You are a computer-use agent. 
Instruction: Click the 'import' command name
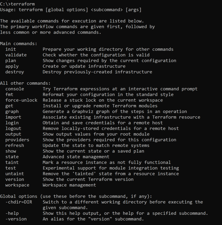(x=13, y=117)
